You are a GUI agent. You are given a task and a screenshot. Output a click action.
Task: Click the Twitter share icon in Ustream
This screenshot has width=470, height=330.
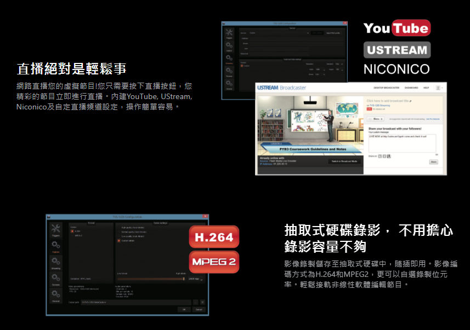[x=380, y=156]
